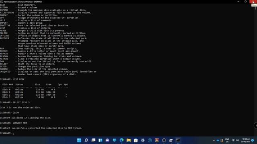
Task: Click 'DISKPART> SELECT DISK 3' line
Action: coord(15,102)
